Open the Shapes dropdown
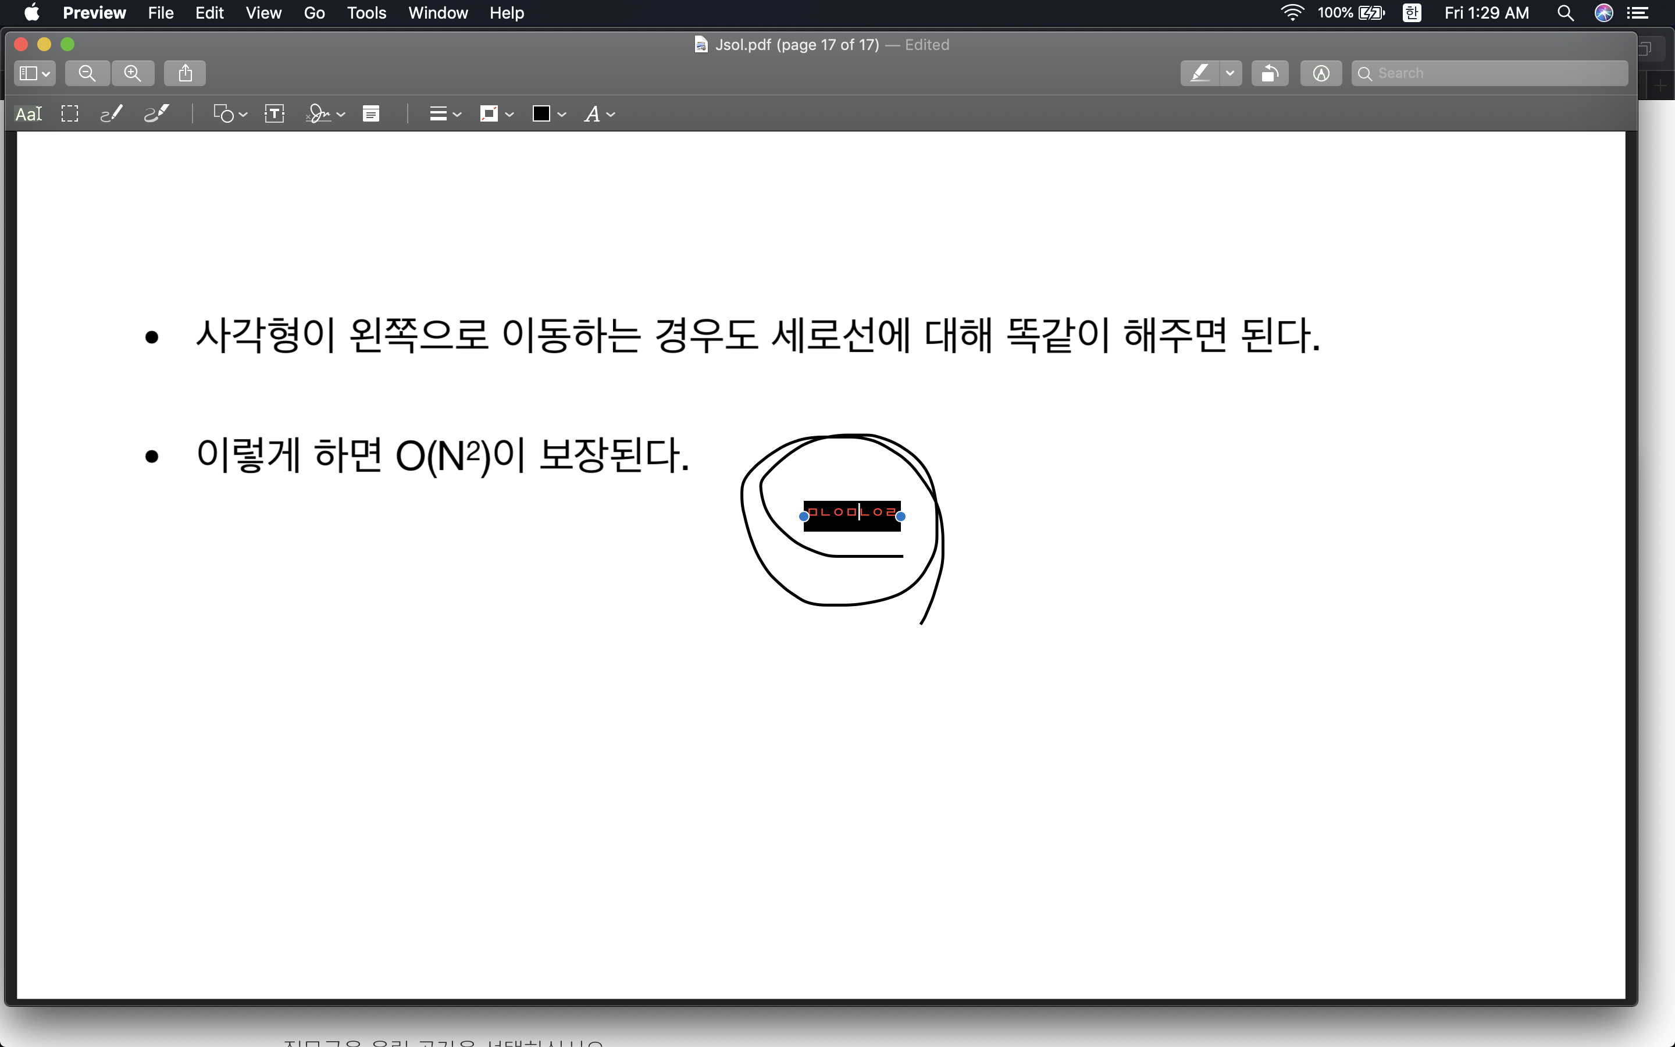Viewport: 1675px width, 1047px height. coord(230,114)
